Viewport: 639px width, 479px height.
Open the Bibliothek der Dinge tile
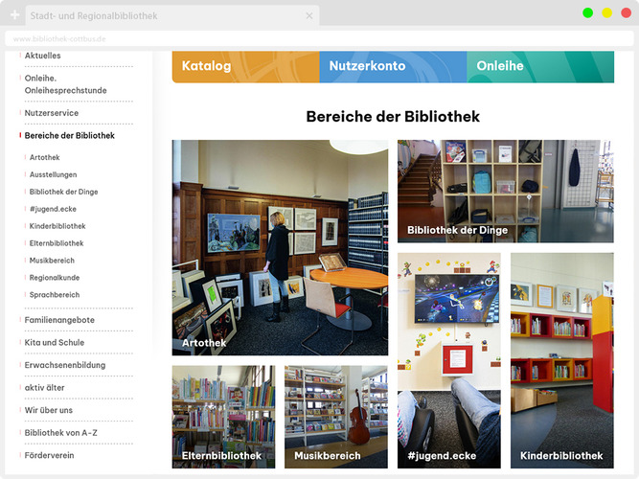tap(505, 191)
